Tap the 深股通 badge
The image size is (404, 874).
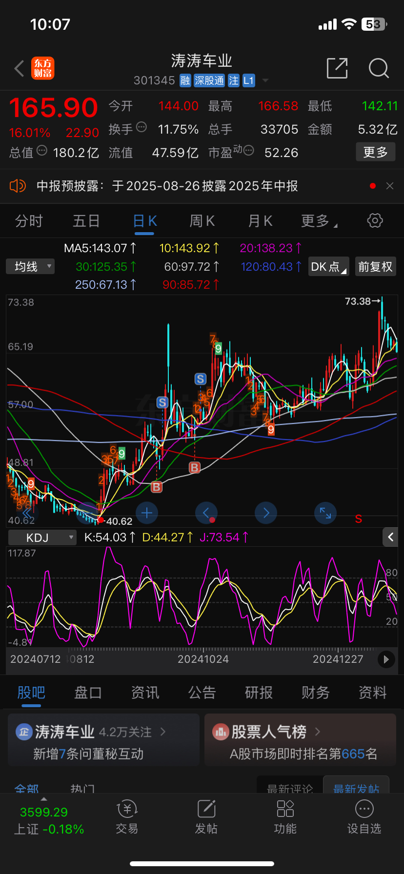click(x=209, y=80)
